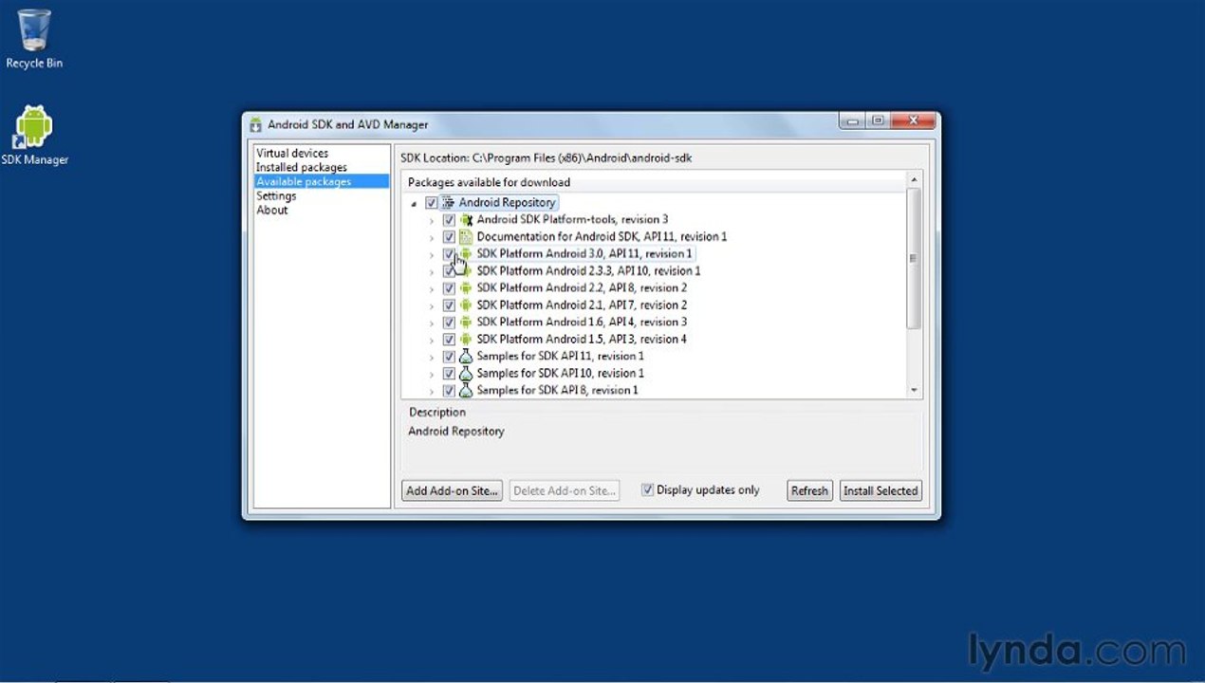1205x683 pixels.
Task: Select the Android Repository row label
Action: [x=507, y=203]
